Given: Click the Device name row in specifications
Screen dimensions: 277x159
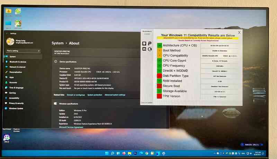Looking at the screenshot, I should (x=75, y=68).
